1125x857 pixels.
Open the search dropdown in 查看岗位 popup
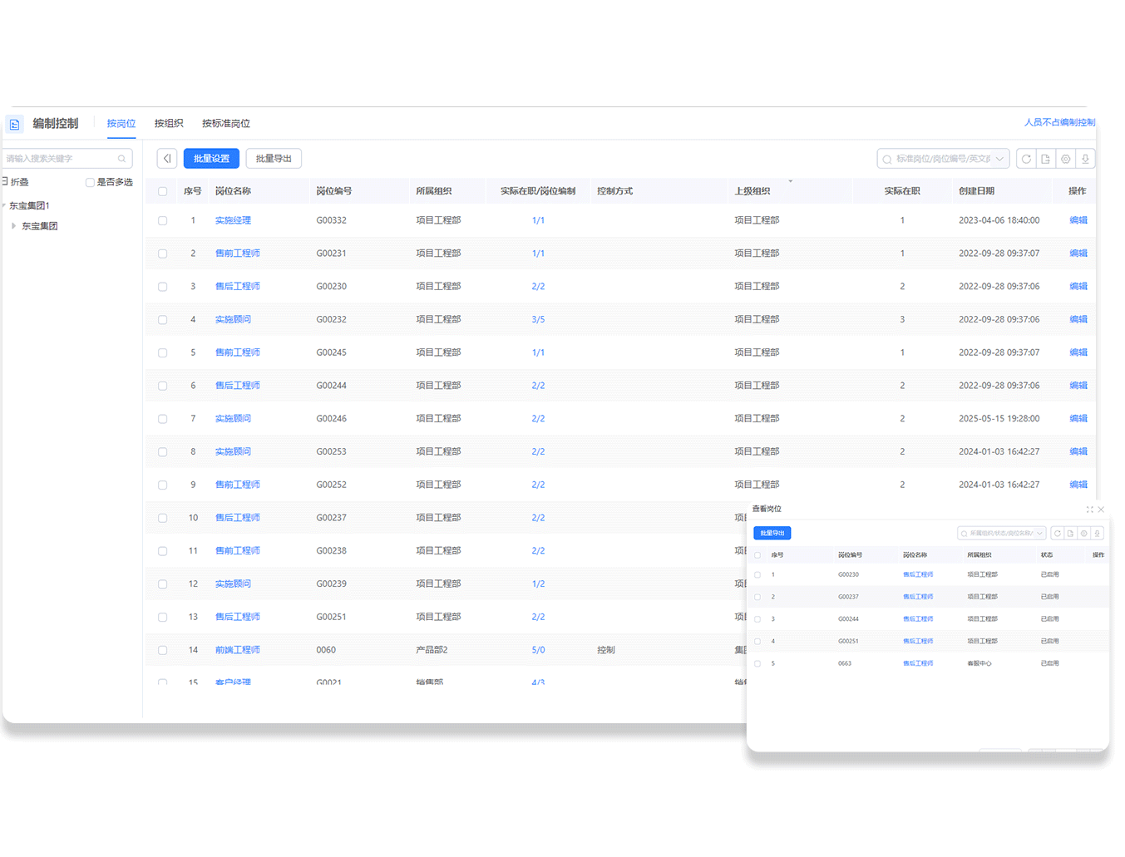pyautogui.click(x=1039, y=534)
